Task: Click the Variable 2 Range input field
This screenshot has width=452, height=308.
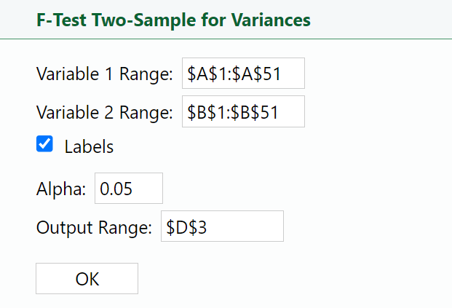Action: pos(242,112)
